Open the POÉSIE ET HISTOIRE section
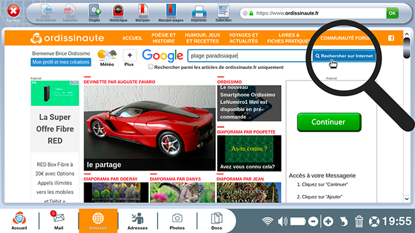 pos(163,38)
